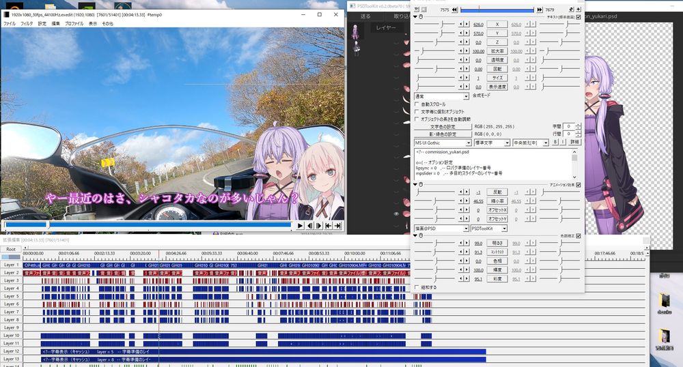Decrease the X value with its left arrow
Image resolution: width=683 pixels, height=367 pixels.
click(461, 25)
